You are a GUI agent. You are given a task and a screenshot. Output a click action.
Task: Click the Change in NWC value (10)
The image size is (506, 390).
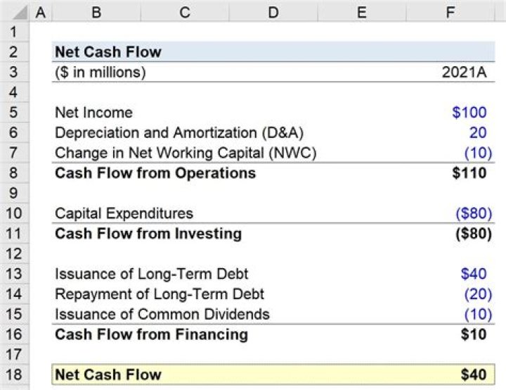point(475,153)
